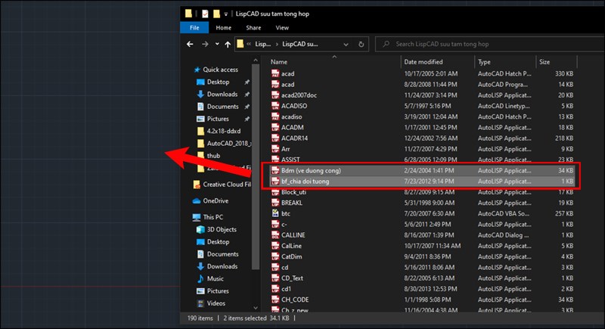Click the Creative Cloud Files icon
Image resolution: width=605 pixels, height=329 pixels.
pyautogui.click(x=197, y=185)
